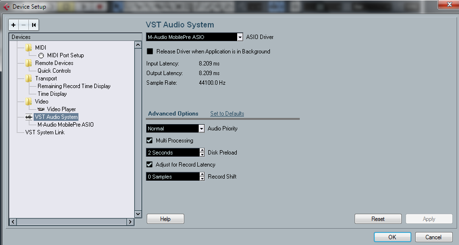Select M-Audio MobilePre ASIO tree entry
This screenshot has width=459, height=245.
tap(65, 125)
